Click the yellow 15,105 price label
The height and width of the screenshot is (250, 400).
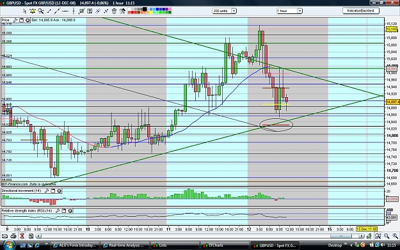[391, 29]
